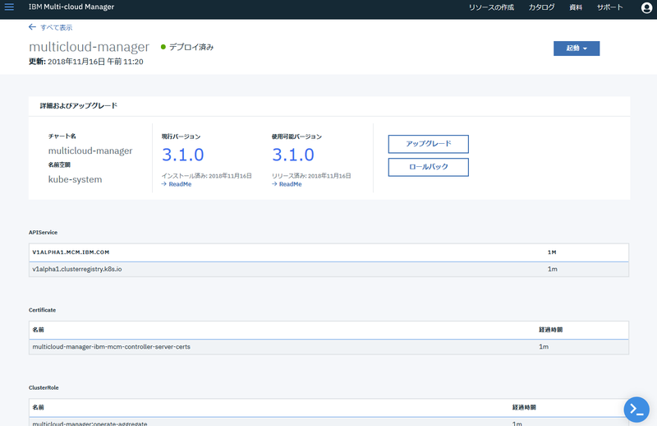Open the サポート menu item
Viewport: 657px width, 426px height.
pos(609,7)
